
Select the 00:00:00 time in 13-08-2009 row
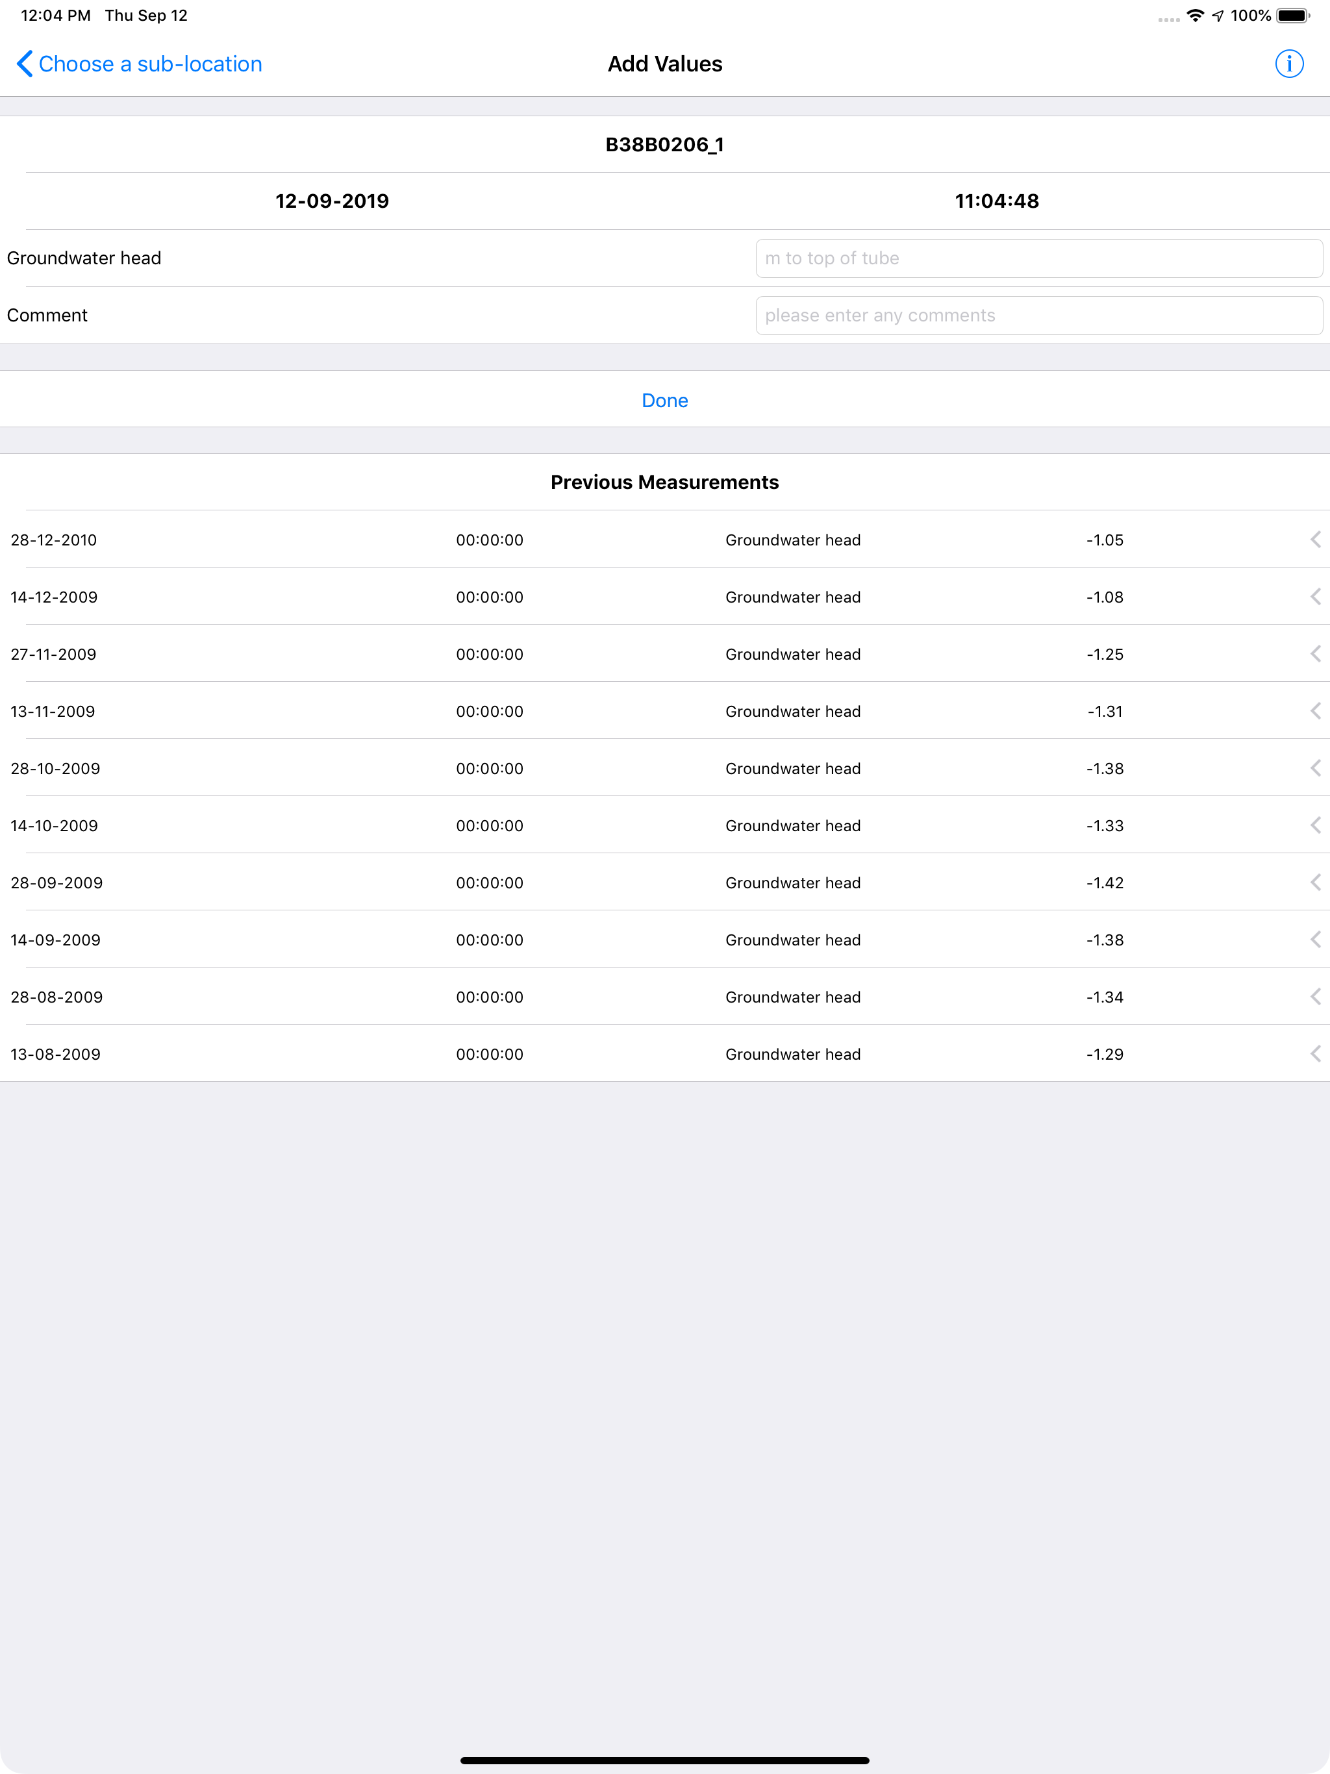490,1055
